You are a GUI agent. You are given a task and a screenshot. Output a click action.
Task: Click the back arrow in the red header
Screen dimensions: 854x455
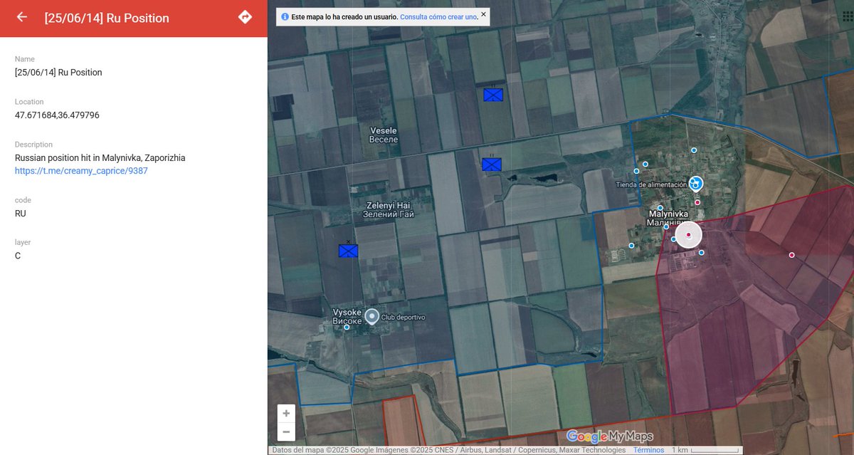pyautogui.click(x=20, y=17)
